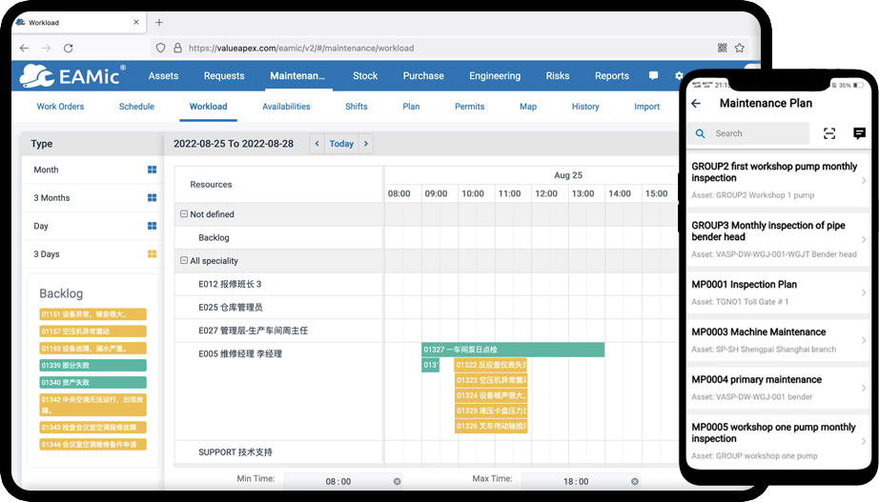Reload the page with refresh icon
This screenshot has width=879, height=502.
coord(69,49)
